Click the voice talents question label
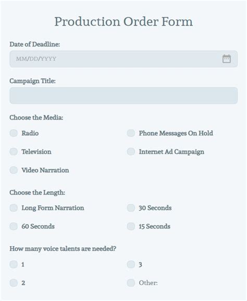 point(63,249)
